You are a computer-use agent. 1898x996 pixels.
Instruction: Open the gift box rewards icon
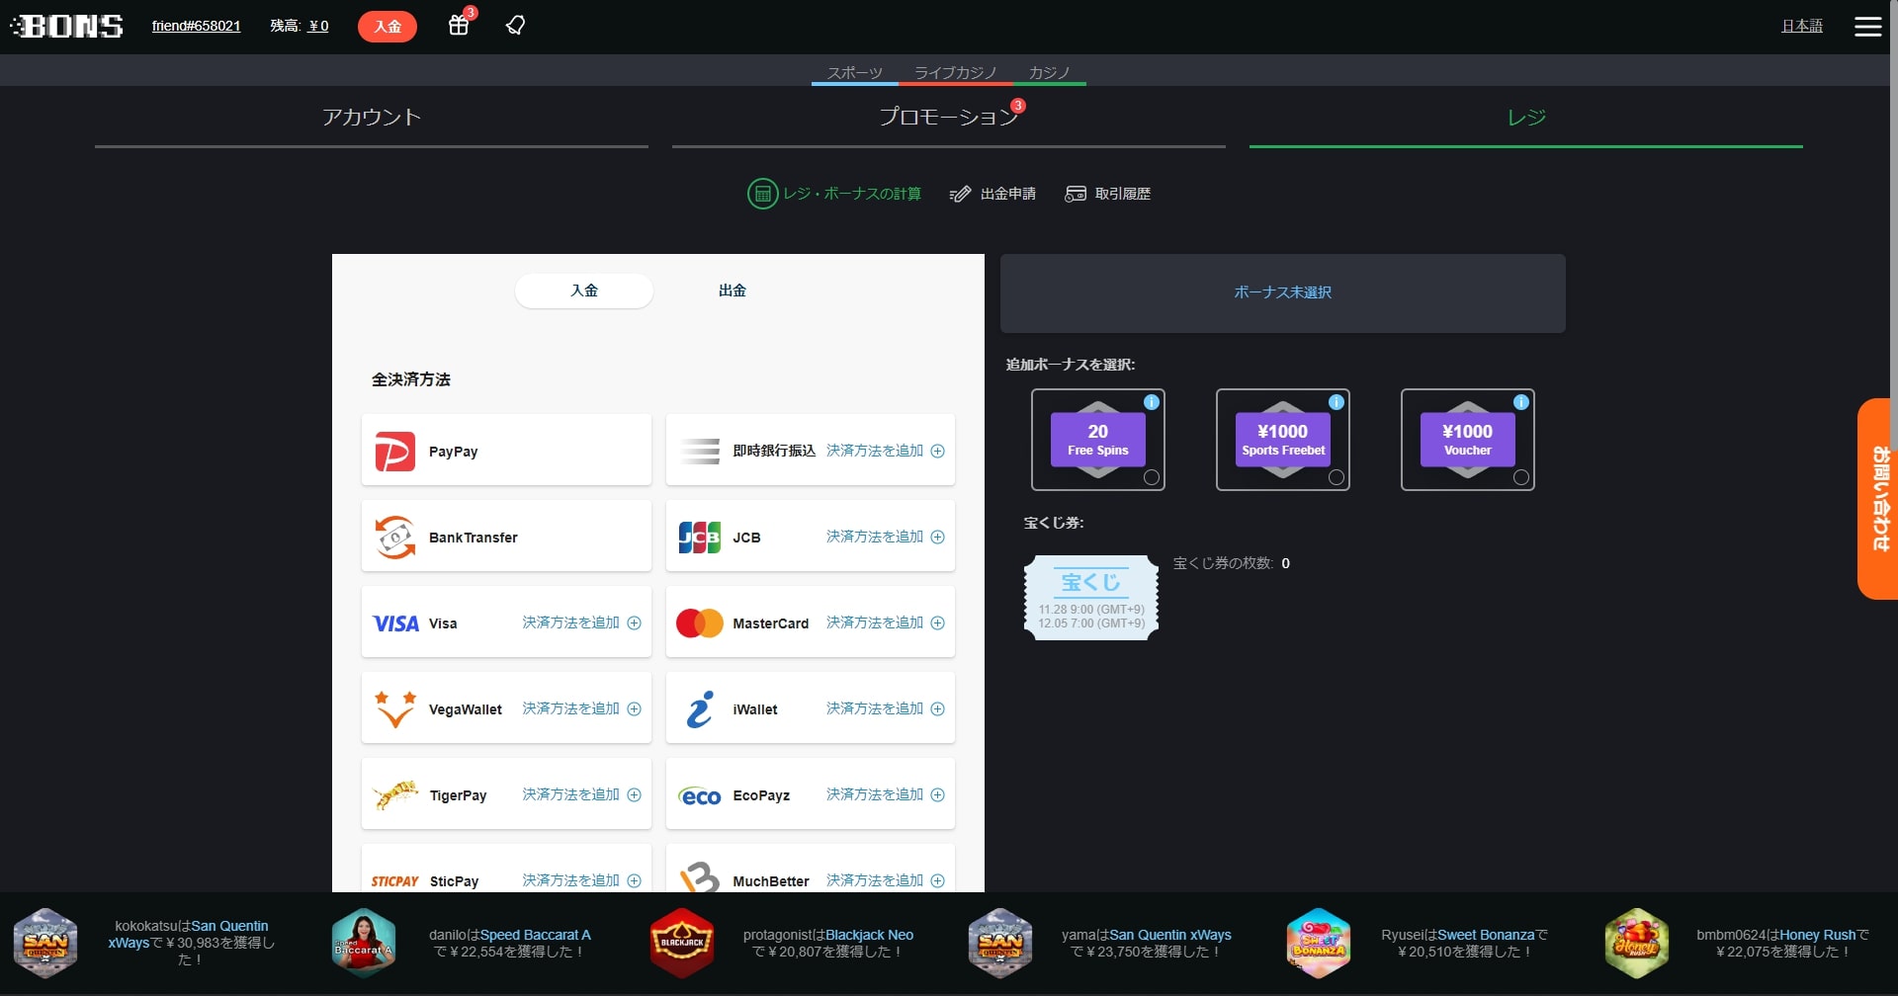(x=459, y=25)
